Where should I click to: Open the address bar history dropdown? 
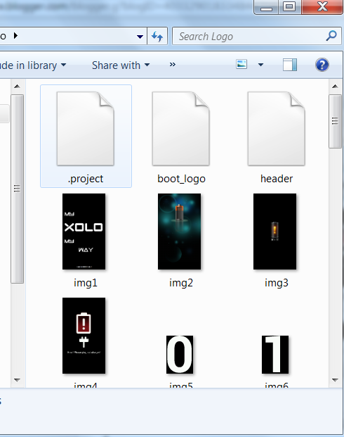click(x=140, y=36)
